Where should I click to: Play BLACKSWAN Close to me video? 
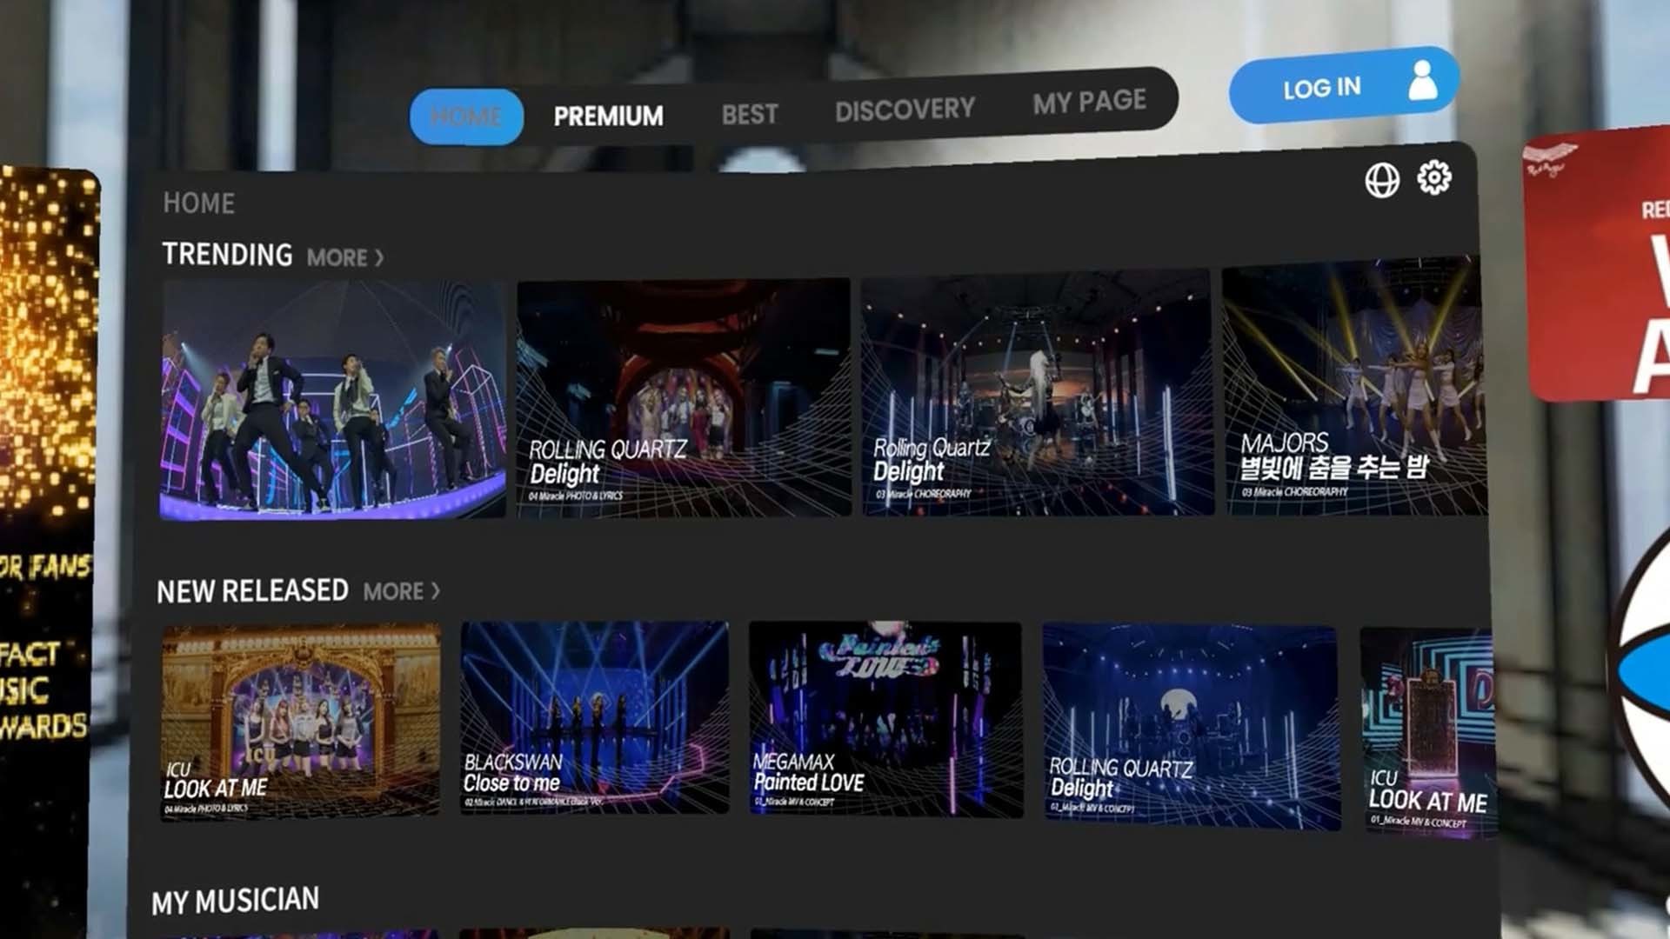click(594, 718)
